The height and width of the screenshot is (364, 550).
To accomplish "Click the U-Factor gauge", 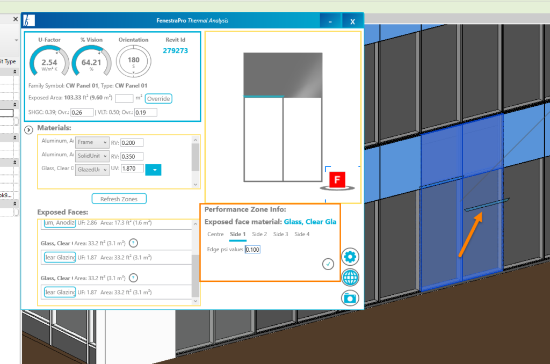I will 49,61.
